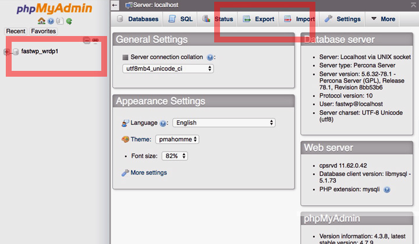Open the More settings link
The height and width of the screenshot is (244, 419).
click(148, 173)
